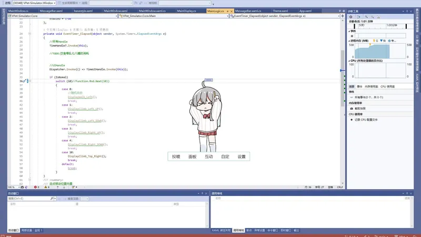
Task: Click the health indicator icon beside zoom level
Action: point(23,187)
